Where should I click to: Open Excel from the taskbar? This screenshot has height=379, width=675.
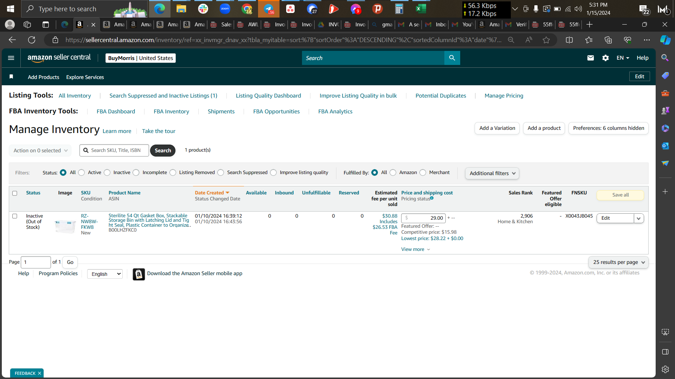pyautogui.click(x=421, y=9)
